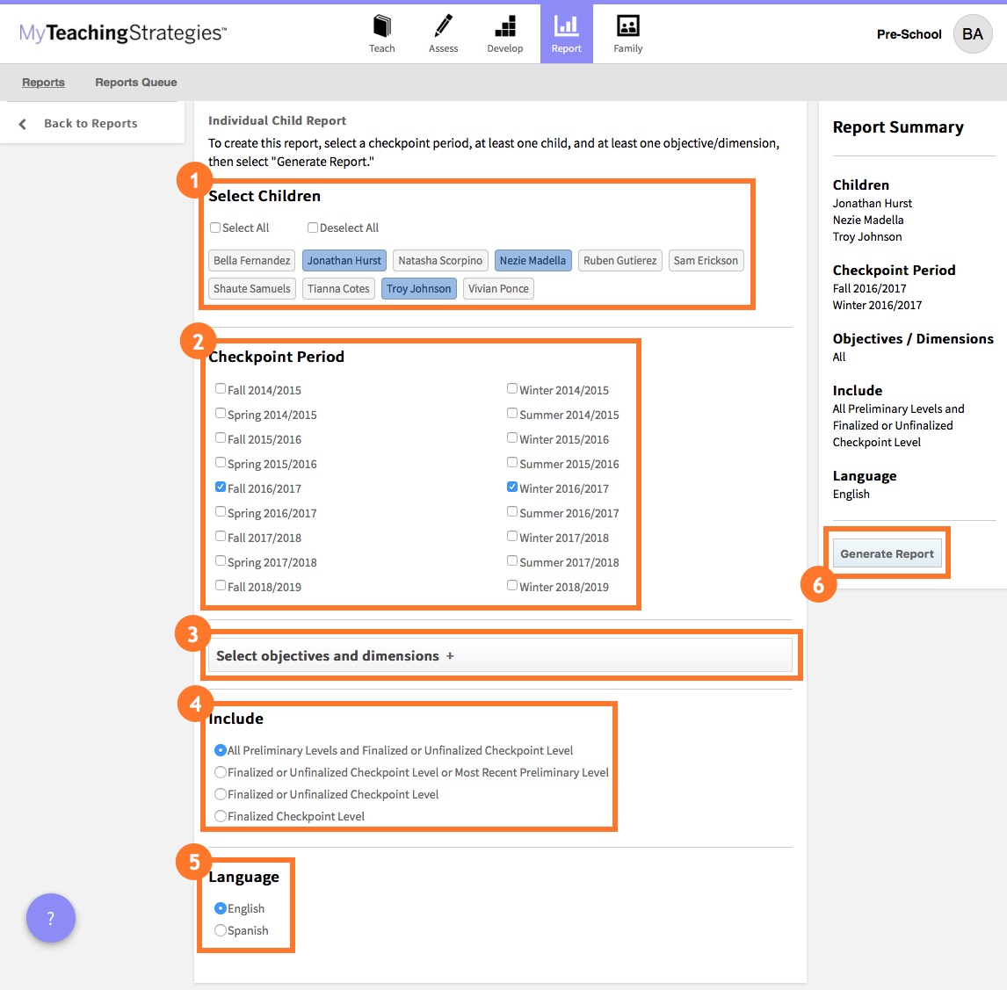Go to the Reports tab
The image size is (1007, 990).
click(43, 83)
